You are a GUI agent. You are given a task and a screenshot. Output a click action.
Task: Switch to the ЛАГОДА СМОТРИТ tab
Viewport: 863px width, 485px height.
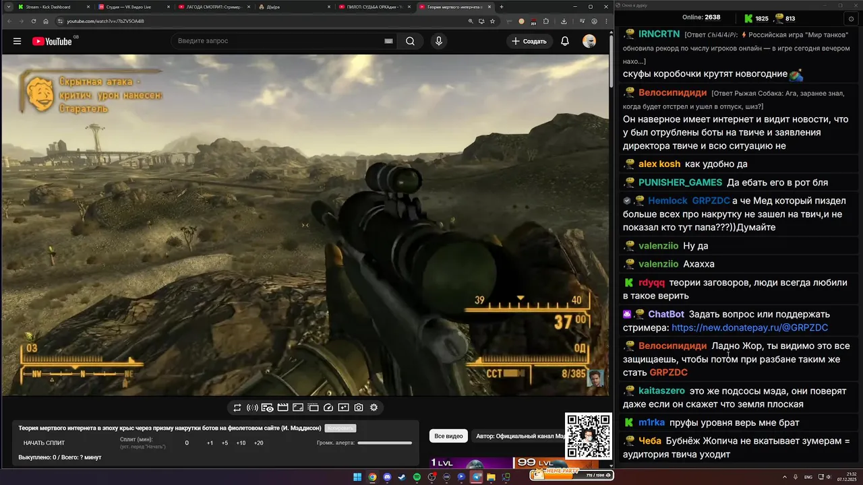(x=214, y=7)
